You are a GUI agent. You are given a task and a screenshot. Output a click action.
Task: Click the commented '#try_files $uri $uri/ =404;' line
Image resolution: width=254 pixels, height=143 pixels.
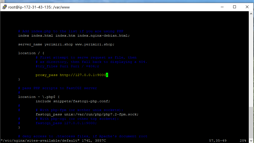point(67,66)
